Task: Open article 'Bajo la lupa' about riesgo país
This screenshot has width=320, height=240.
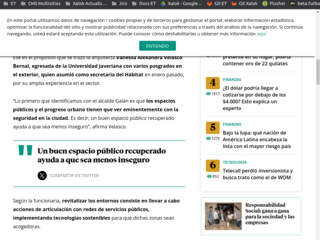Action: pyautogui.click(x=257, y=140)
